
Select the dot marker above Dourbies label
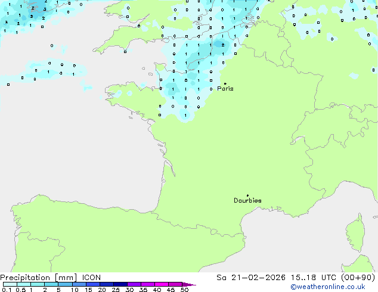point(247,195)
